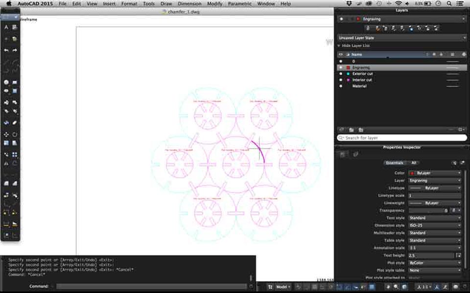Select the Ellipse draw tool
This screenshot has width=470, height=293.
[6, 91]
